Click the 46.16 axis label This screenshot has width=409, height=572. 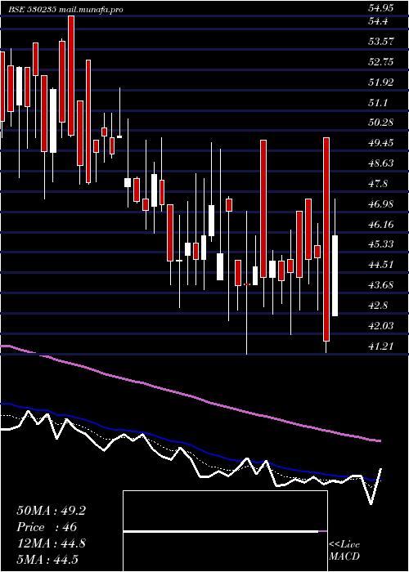coord(381,225)
